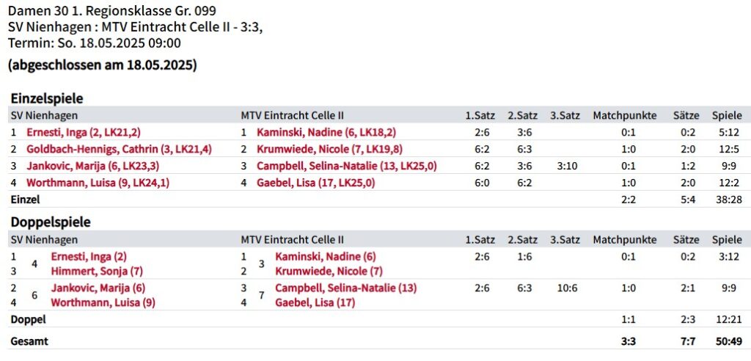Click Gaebel, Lisa singles link (LK25,0)
The width and height of the screenshot is (751, 361).
pyautogui.click(x=315, y=183)
